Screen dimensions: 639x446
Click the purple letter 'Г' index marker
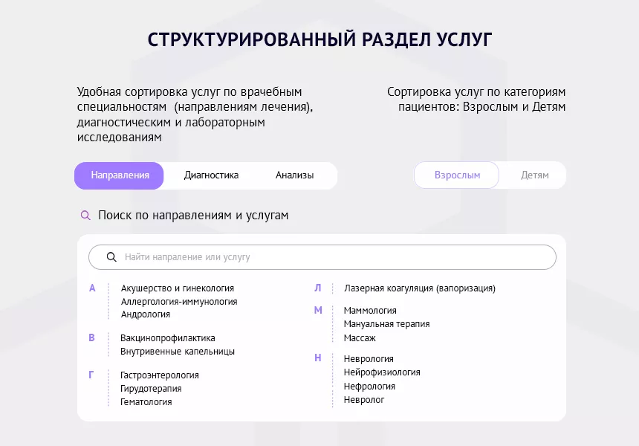(91, 375)
